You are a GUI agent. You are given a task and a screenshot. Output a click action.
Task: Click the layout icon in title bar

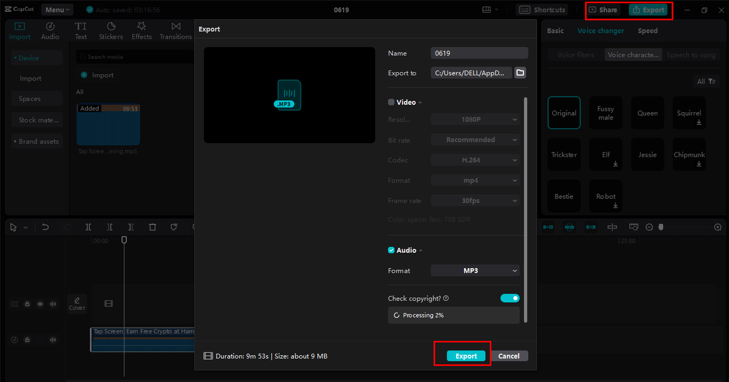click(x=486, y=10)
